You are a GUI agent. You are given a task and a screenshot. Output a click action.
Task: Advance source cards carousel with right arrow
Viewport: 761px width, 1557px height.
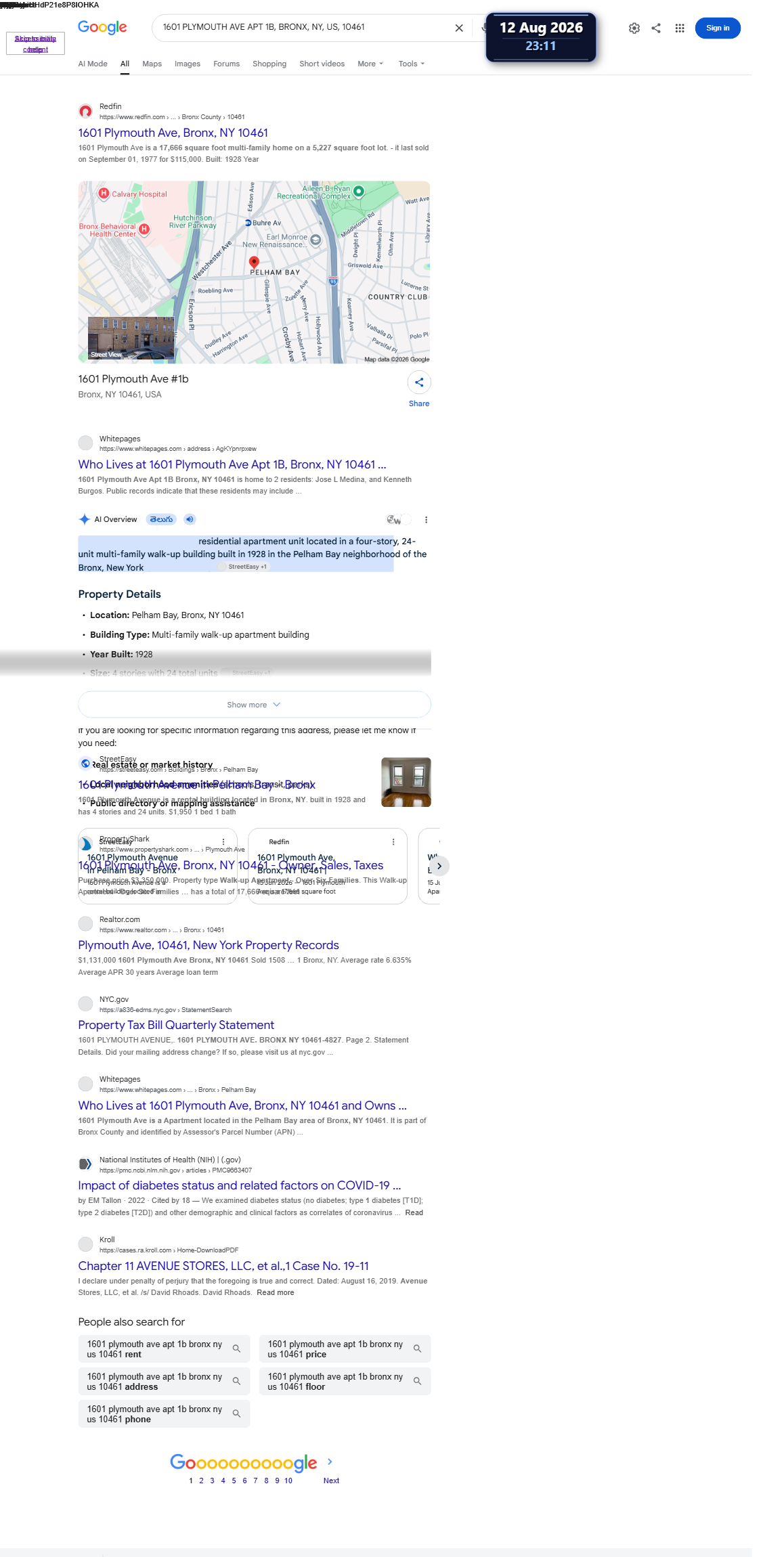pyautogui.click(x=439, y=866)
